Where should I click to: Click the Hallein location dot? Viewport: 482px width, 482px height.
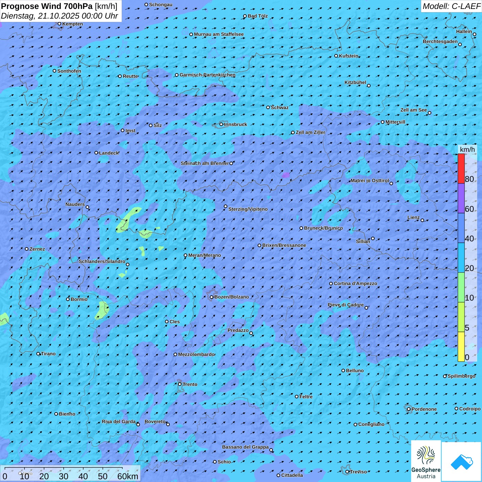(x=474, y=34)
